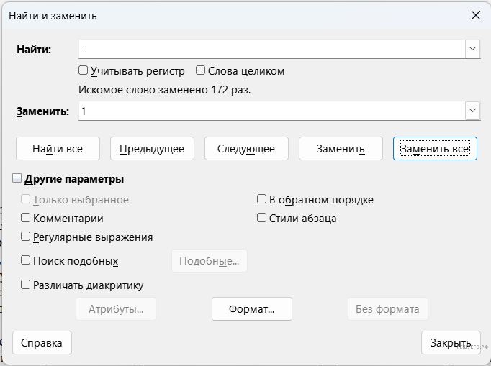Viewport: 491px width, 366px height.
Task: Expand the Заменить field history dropdown
Action: (473, 111)
